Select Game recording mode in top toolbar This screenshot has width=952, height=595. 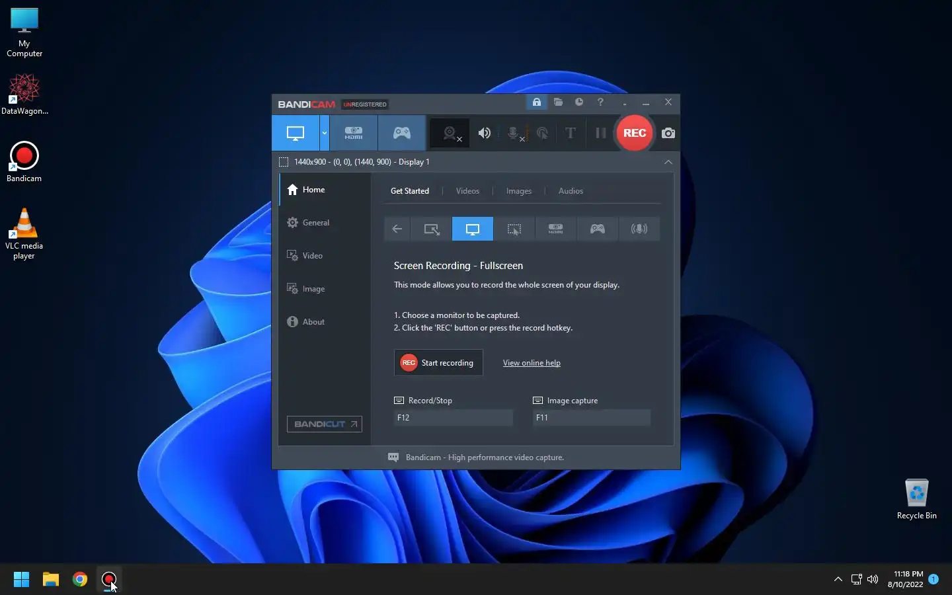click(402, 133)
